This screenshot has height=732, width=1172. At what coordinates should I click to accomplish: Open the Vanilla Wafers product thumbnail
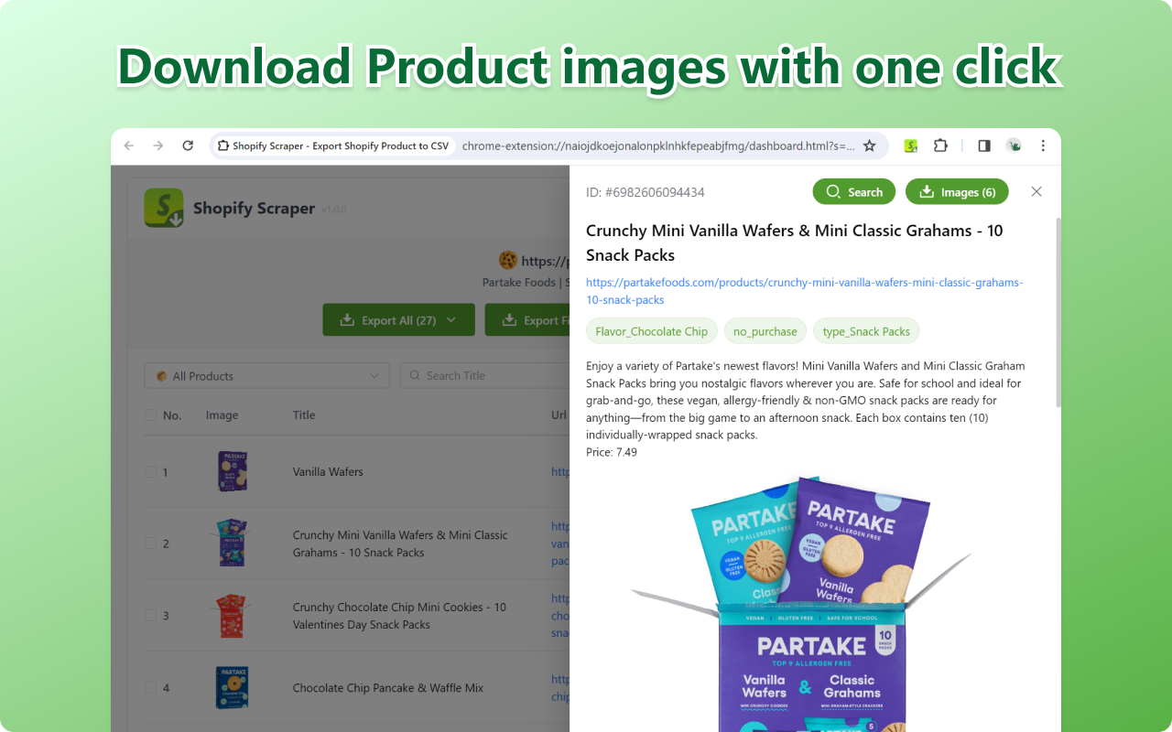coord(233,471)
